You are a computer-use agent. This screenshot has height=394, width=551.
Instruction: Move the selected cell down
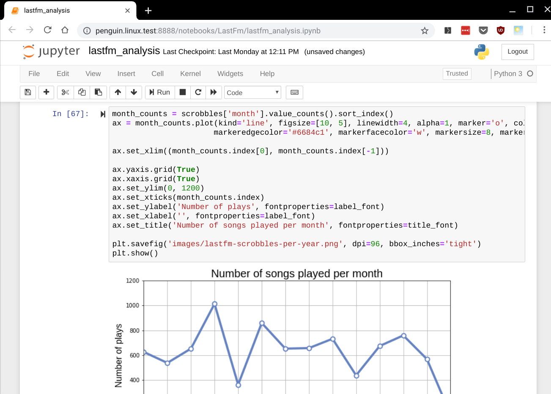click(x=134, y=92)
